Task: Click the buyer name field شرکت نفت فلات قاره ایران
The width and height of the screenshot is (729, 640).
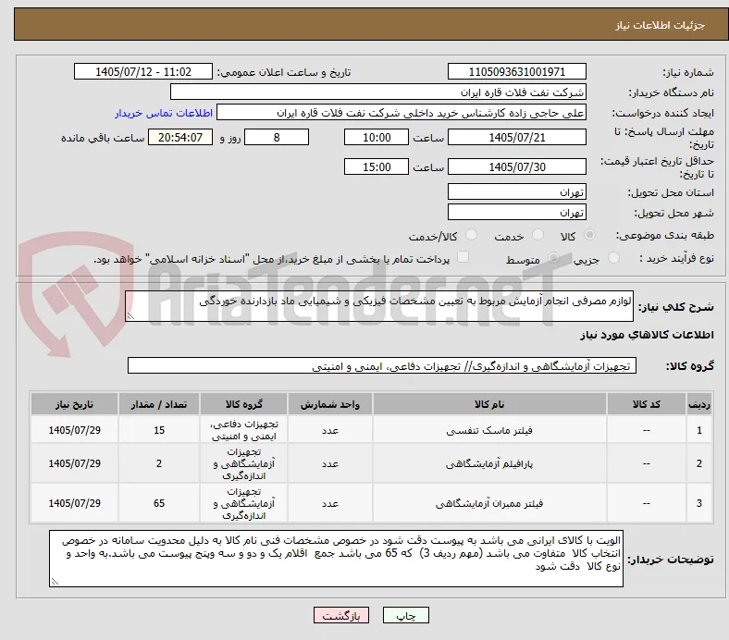Action: [378, 92]
